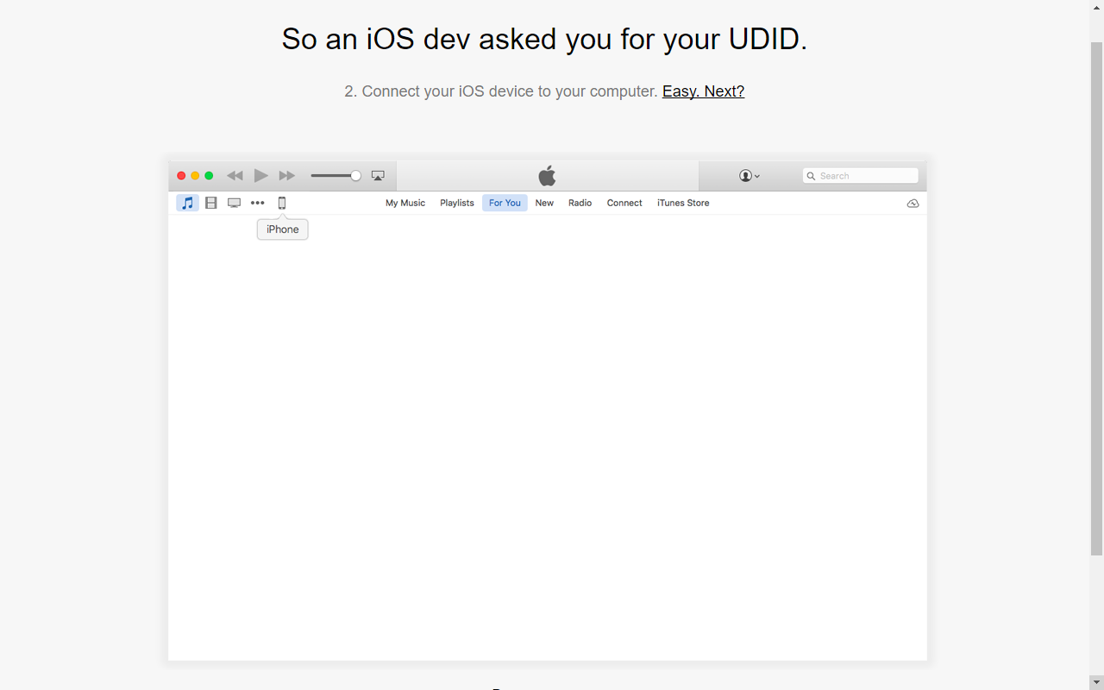Image resolution: width=1104 pixels, height=690 pixels.
Task: Click the iPhone tooltip label
Action: (283, 229)
